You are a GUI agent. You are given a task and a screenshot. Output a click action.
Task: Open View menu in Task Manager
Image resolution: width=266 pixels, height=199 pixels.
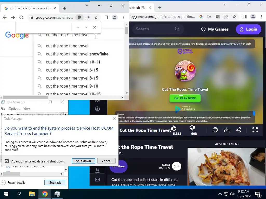[27, 109]
